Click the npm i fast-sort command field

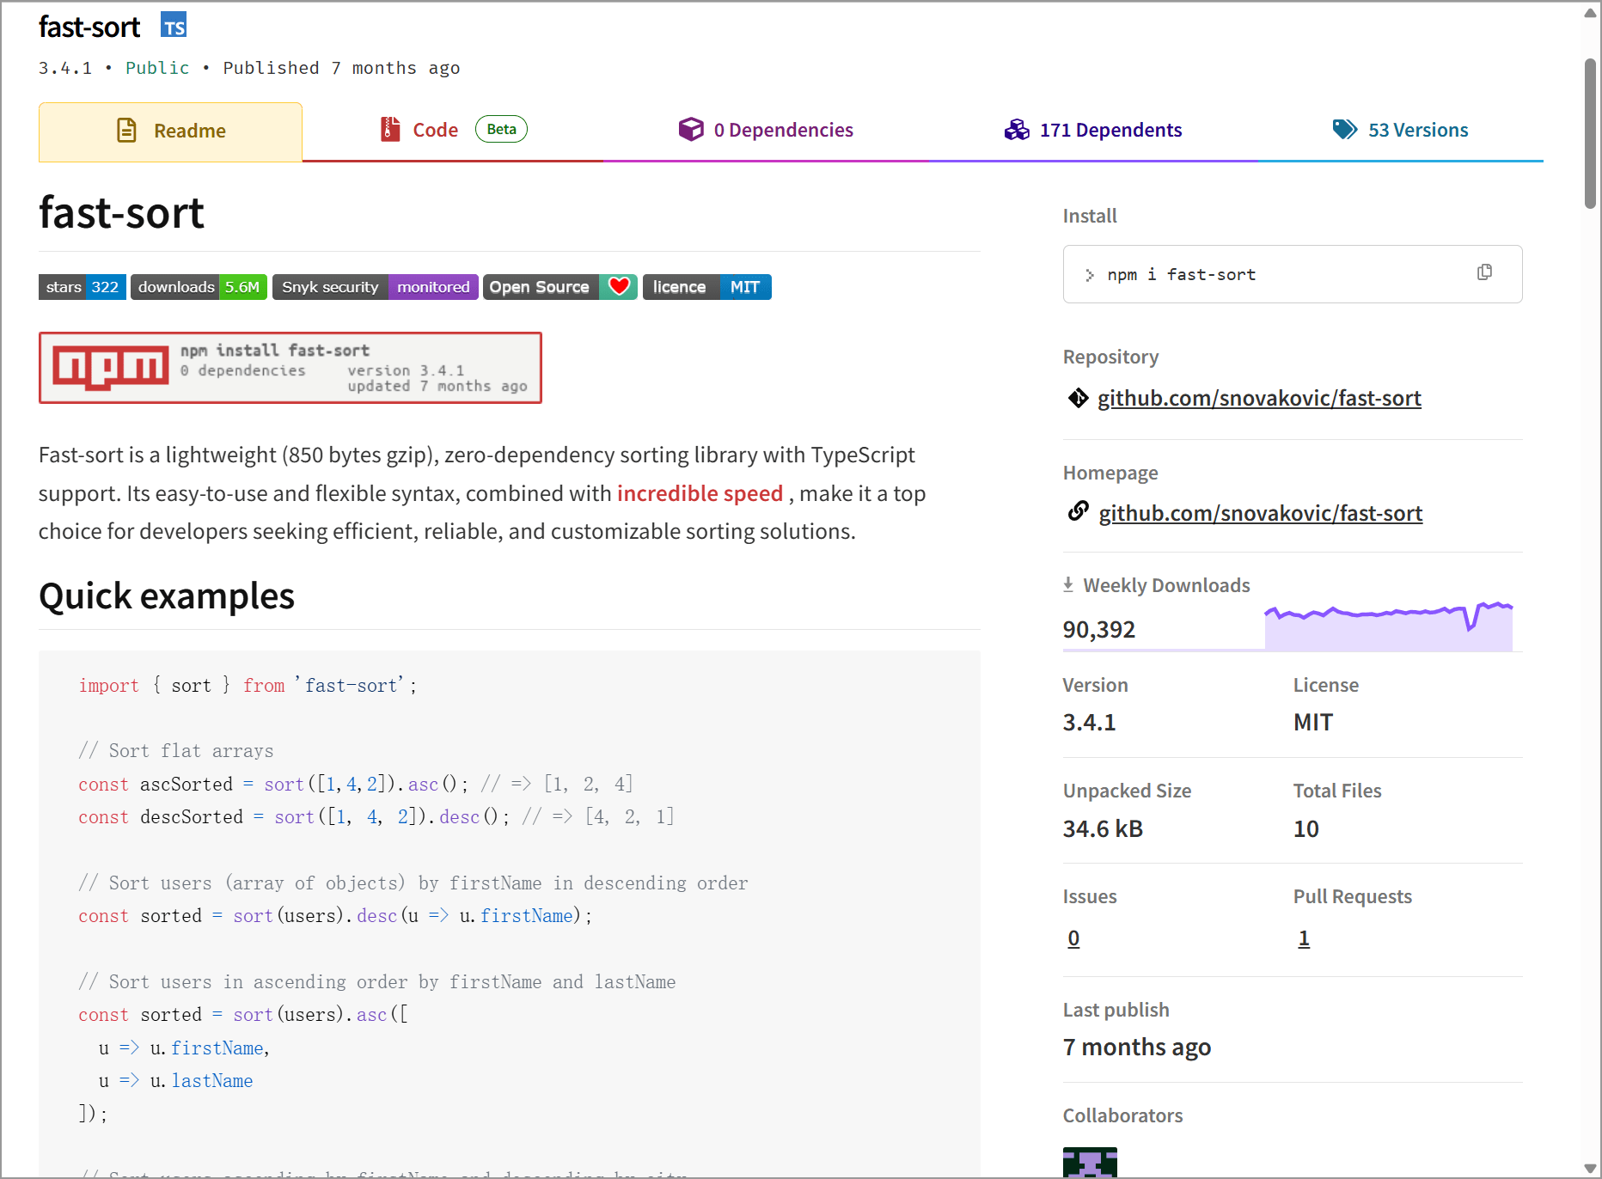click(x=1293, y=274)
